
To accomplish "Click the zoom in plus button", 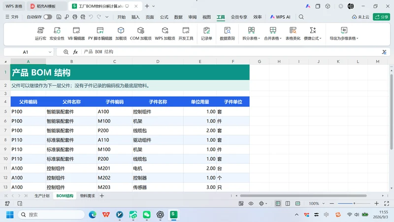I will [376, 203].
